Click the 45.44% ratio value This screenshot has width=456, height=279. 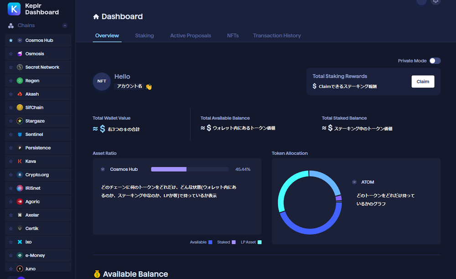coord(243,169)
